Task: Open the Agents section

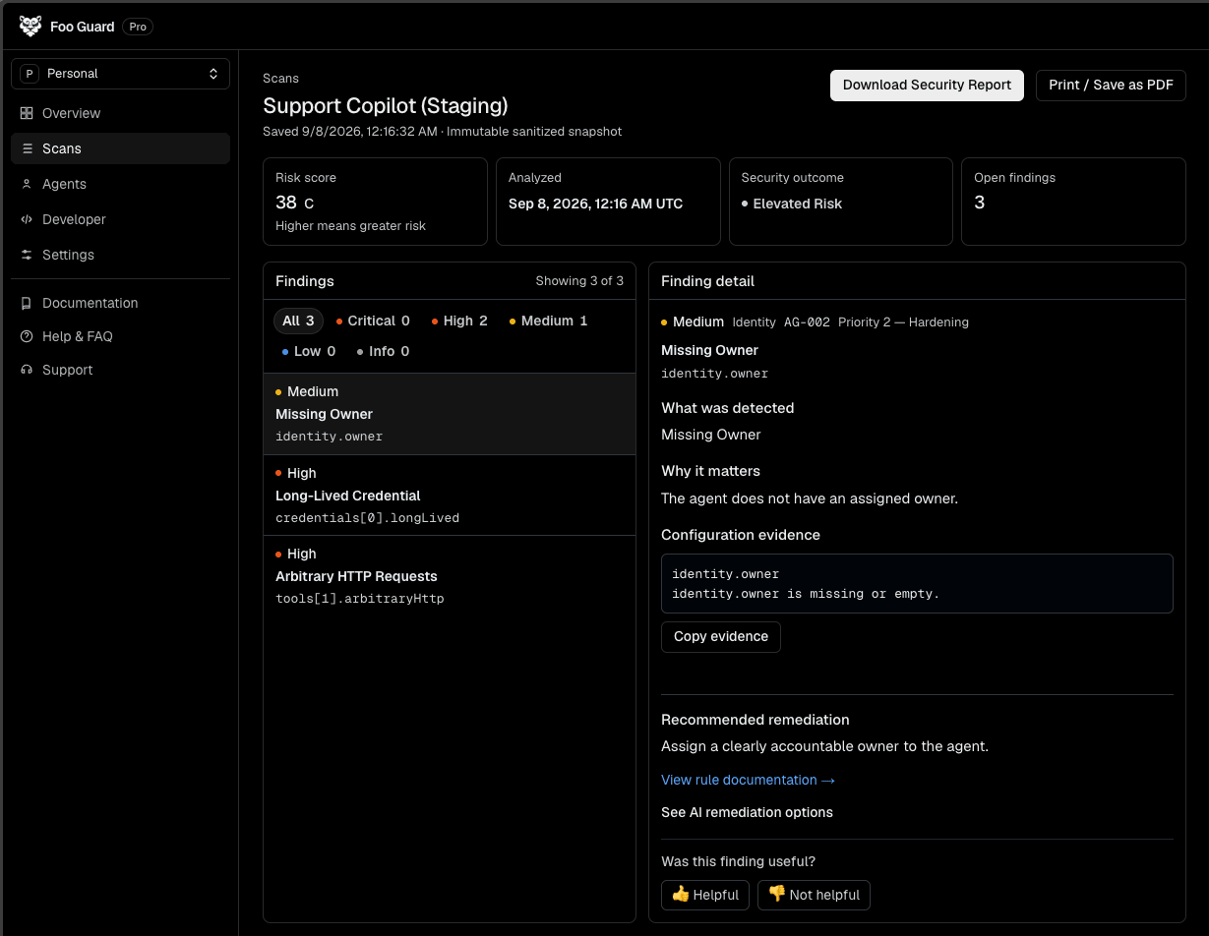Action: pyautogui.click(x=120, y=184)
